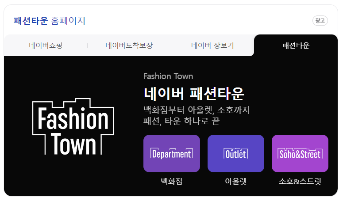Click the 백화점부터 아울렛, 소호까지 text
The width and height of the screenshot is (343, 201).
pyautogui.click(x=197, y=110)
